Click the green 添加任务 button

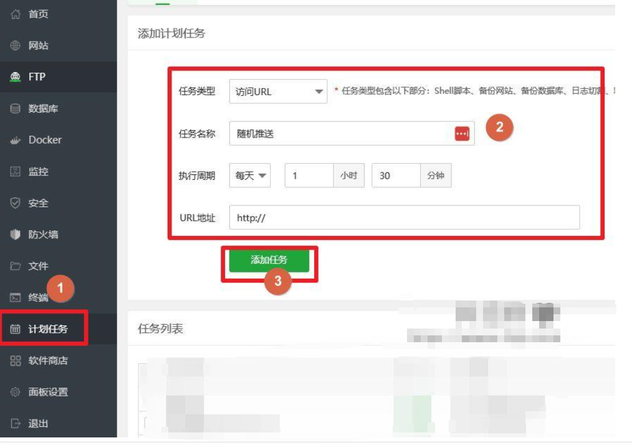(269, 260)
